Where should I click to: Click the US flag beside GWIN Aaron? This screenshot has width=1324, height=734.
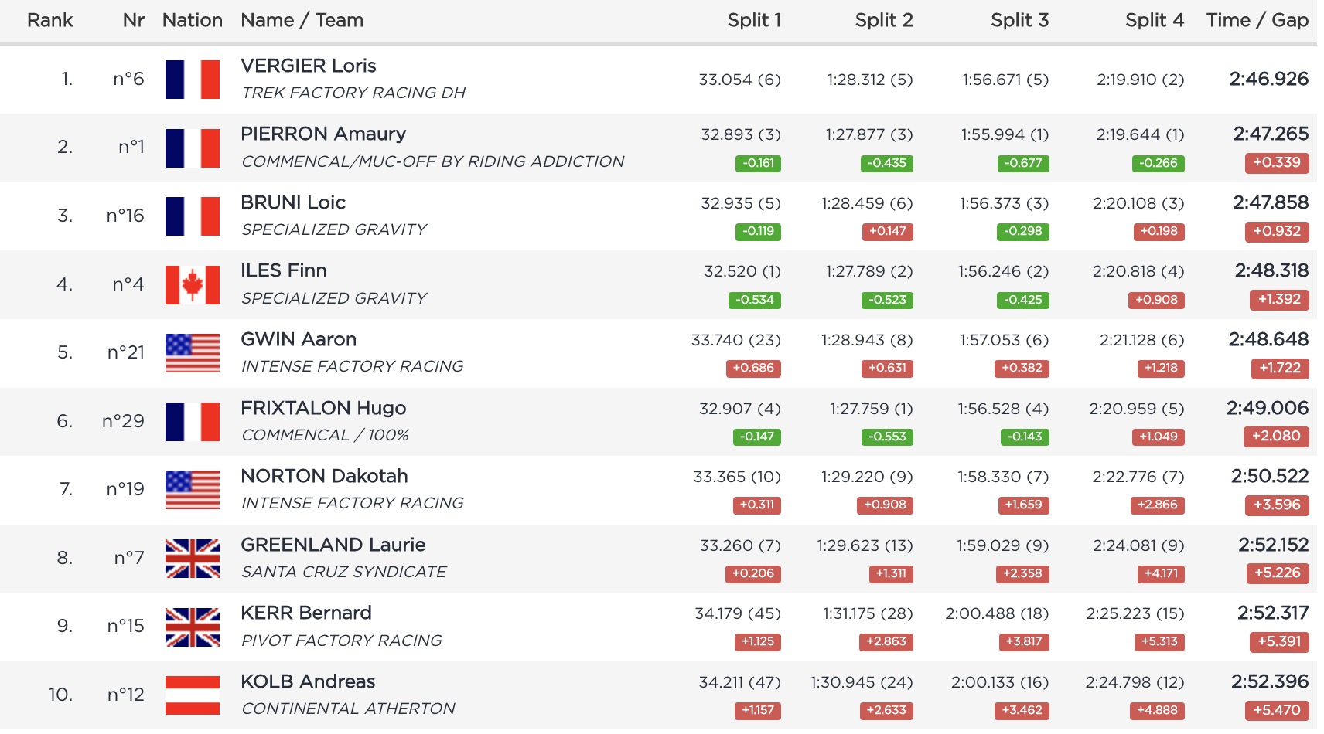pyautogui.click(x=192, y=353)
